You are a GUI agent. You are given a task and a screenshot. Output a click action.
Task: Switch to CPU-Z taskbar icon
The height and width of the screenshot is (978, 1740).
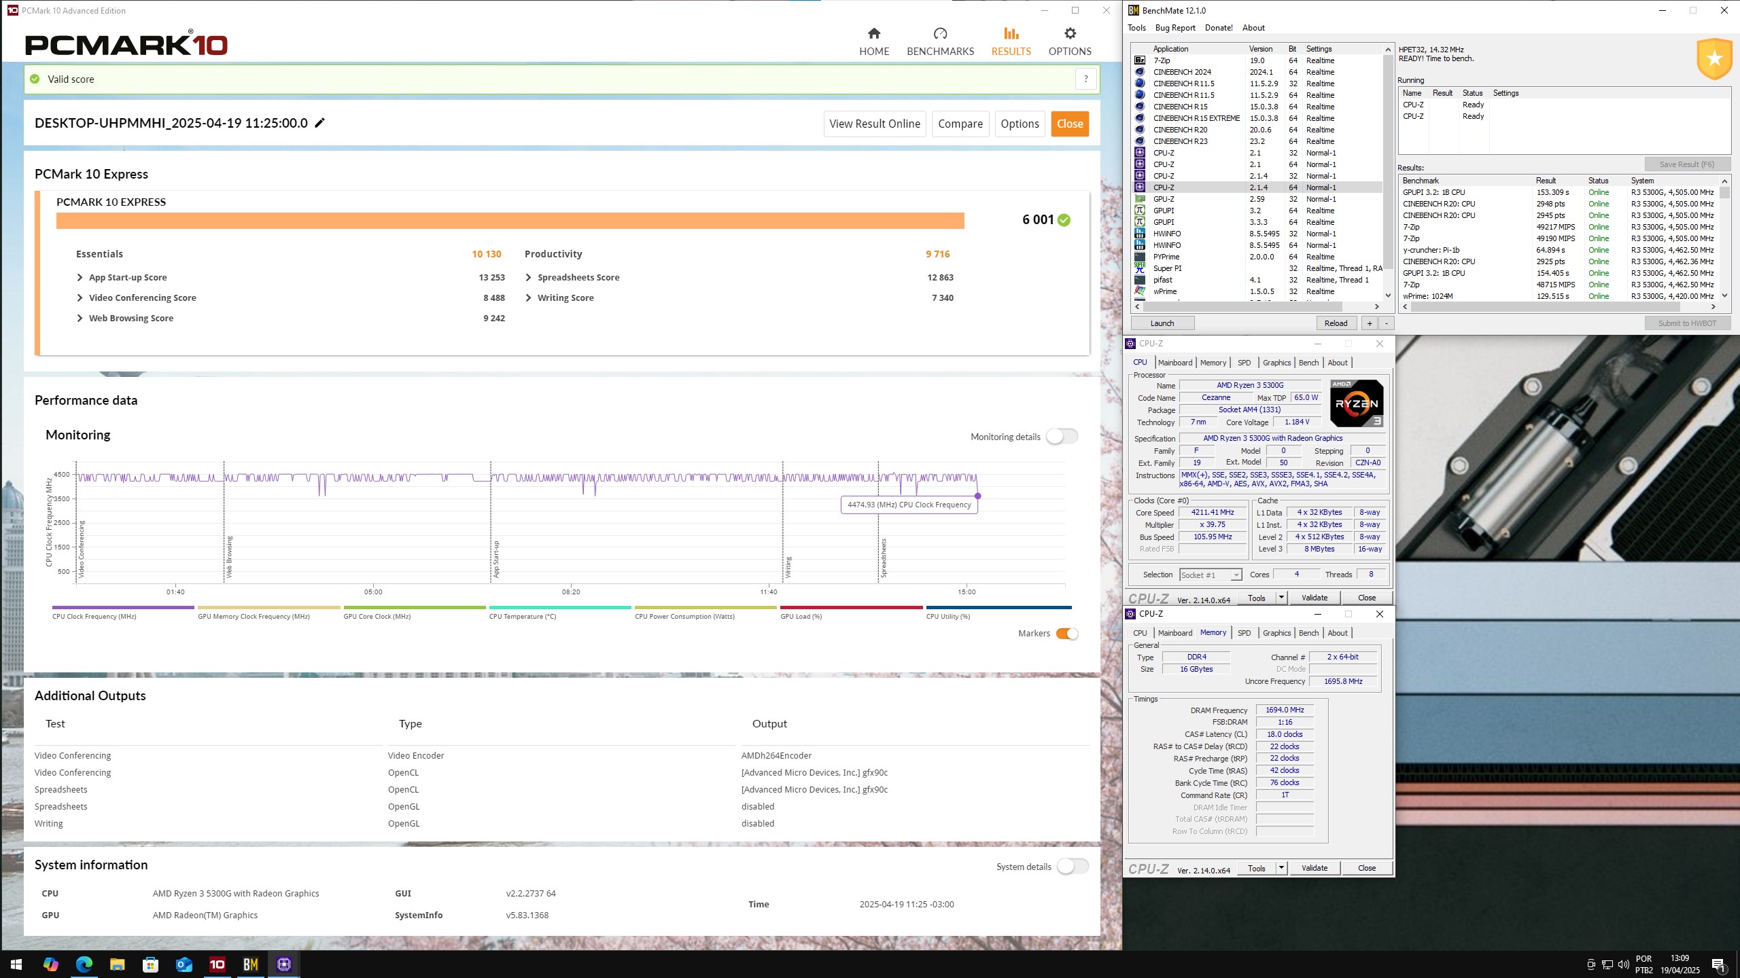point(284,964)
